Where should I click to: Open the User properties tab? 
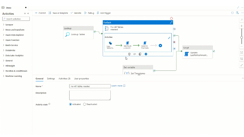(82, 78)
